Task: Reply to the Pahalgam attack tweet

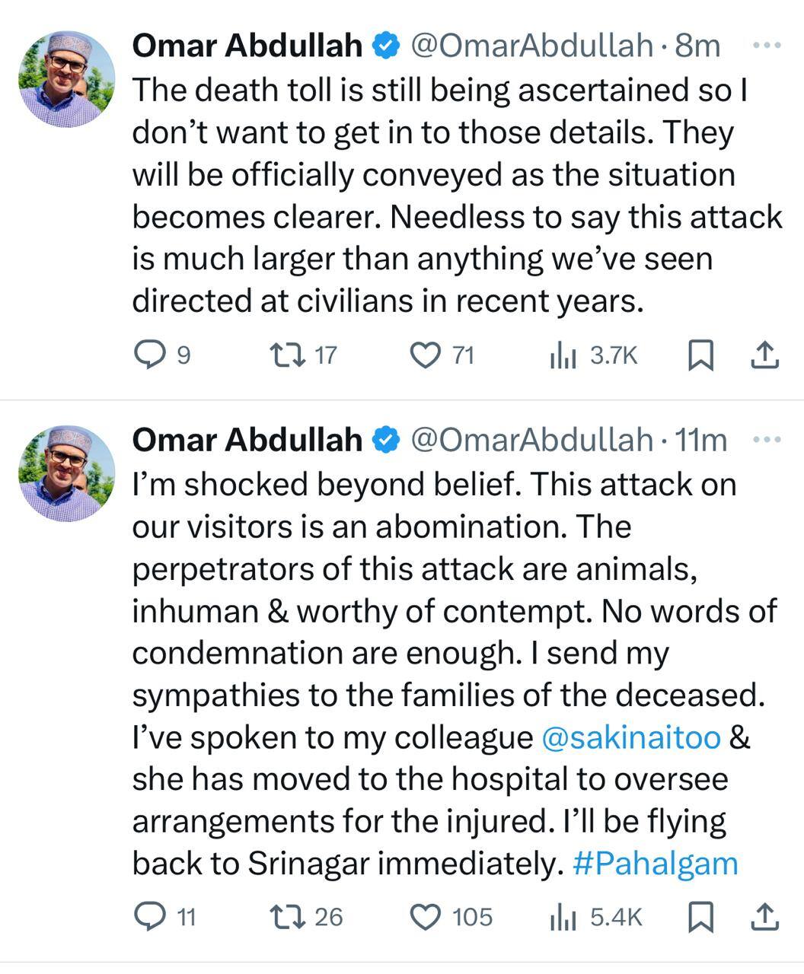Action: pyautogui.click(x=149, y=916)
